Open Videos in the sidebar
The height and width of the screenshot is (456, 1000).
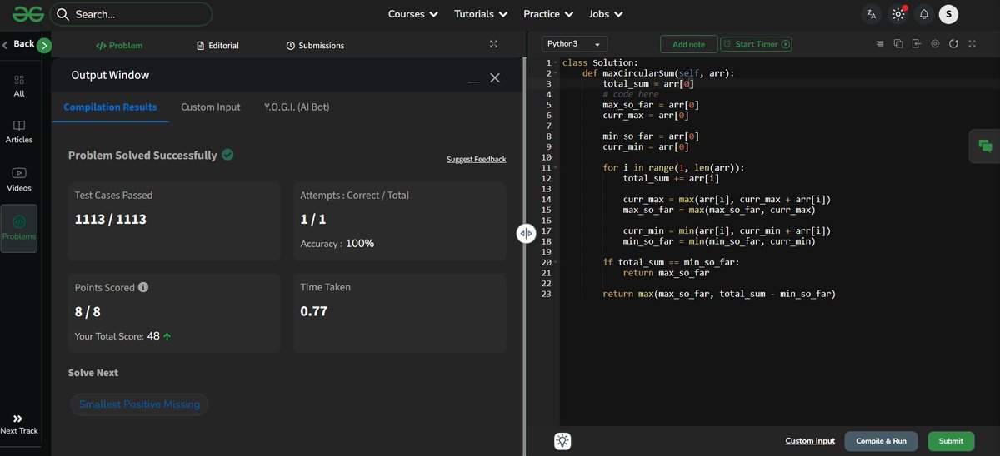click(19, 179)
